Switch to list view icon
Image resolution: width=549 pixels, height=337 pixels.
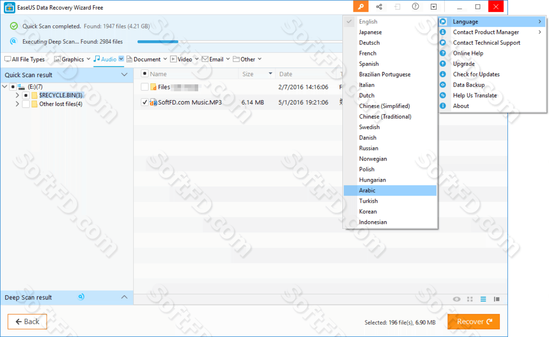483,299
